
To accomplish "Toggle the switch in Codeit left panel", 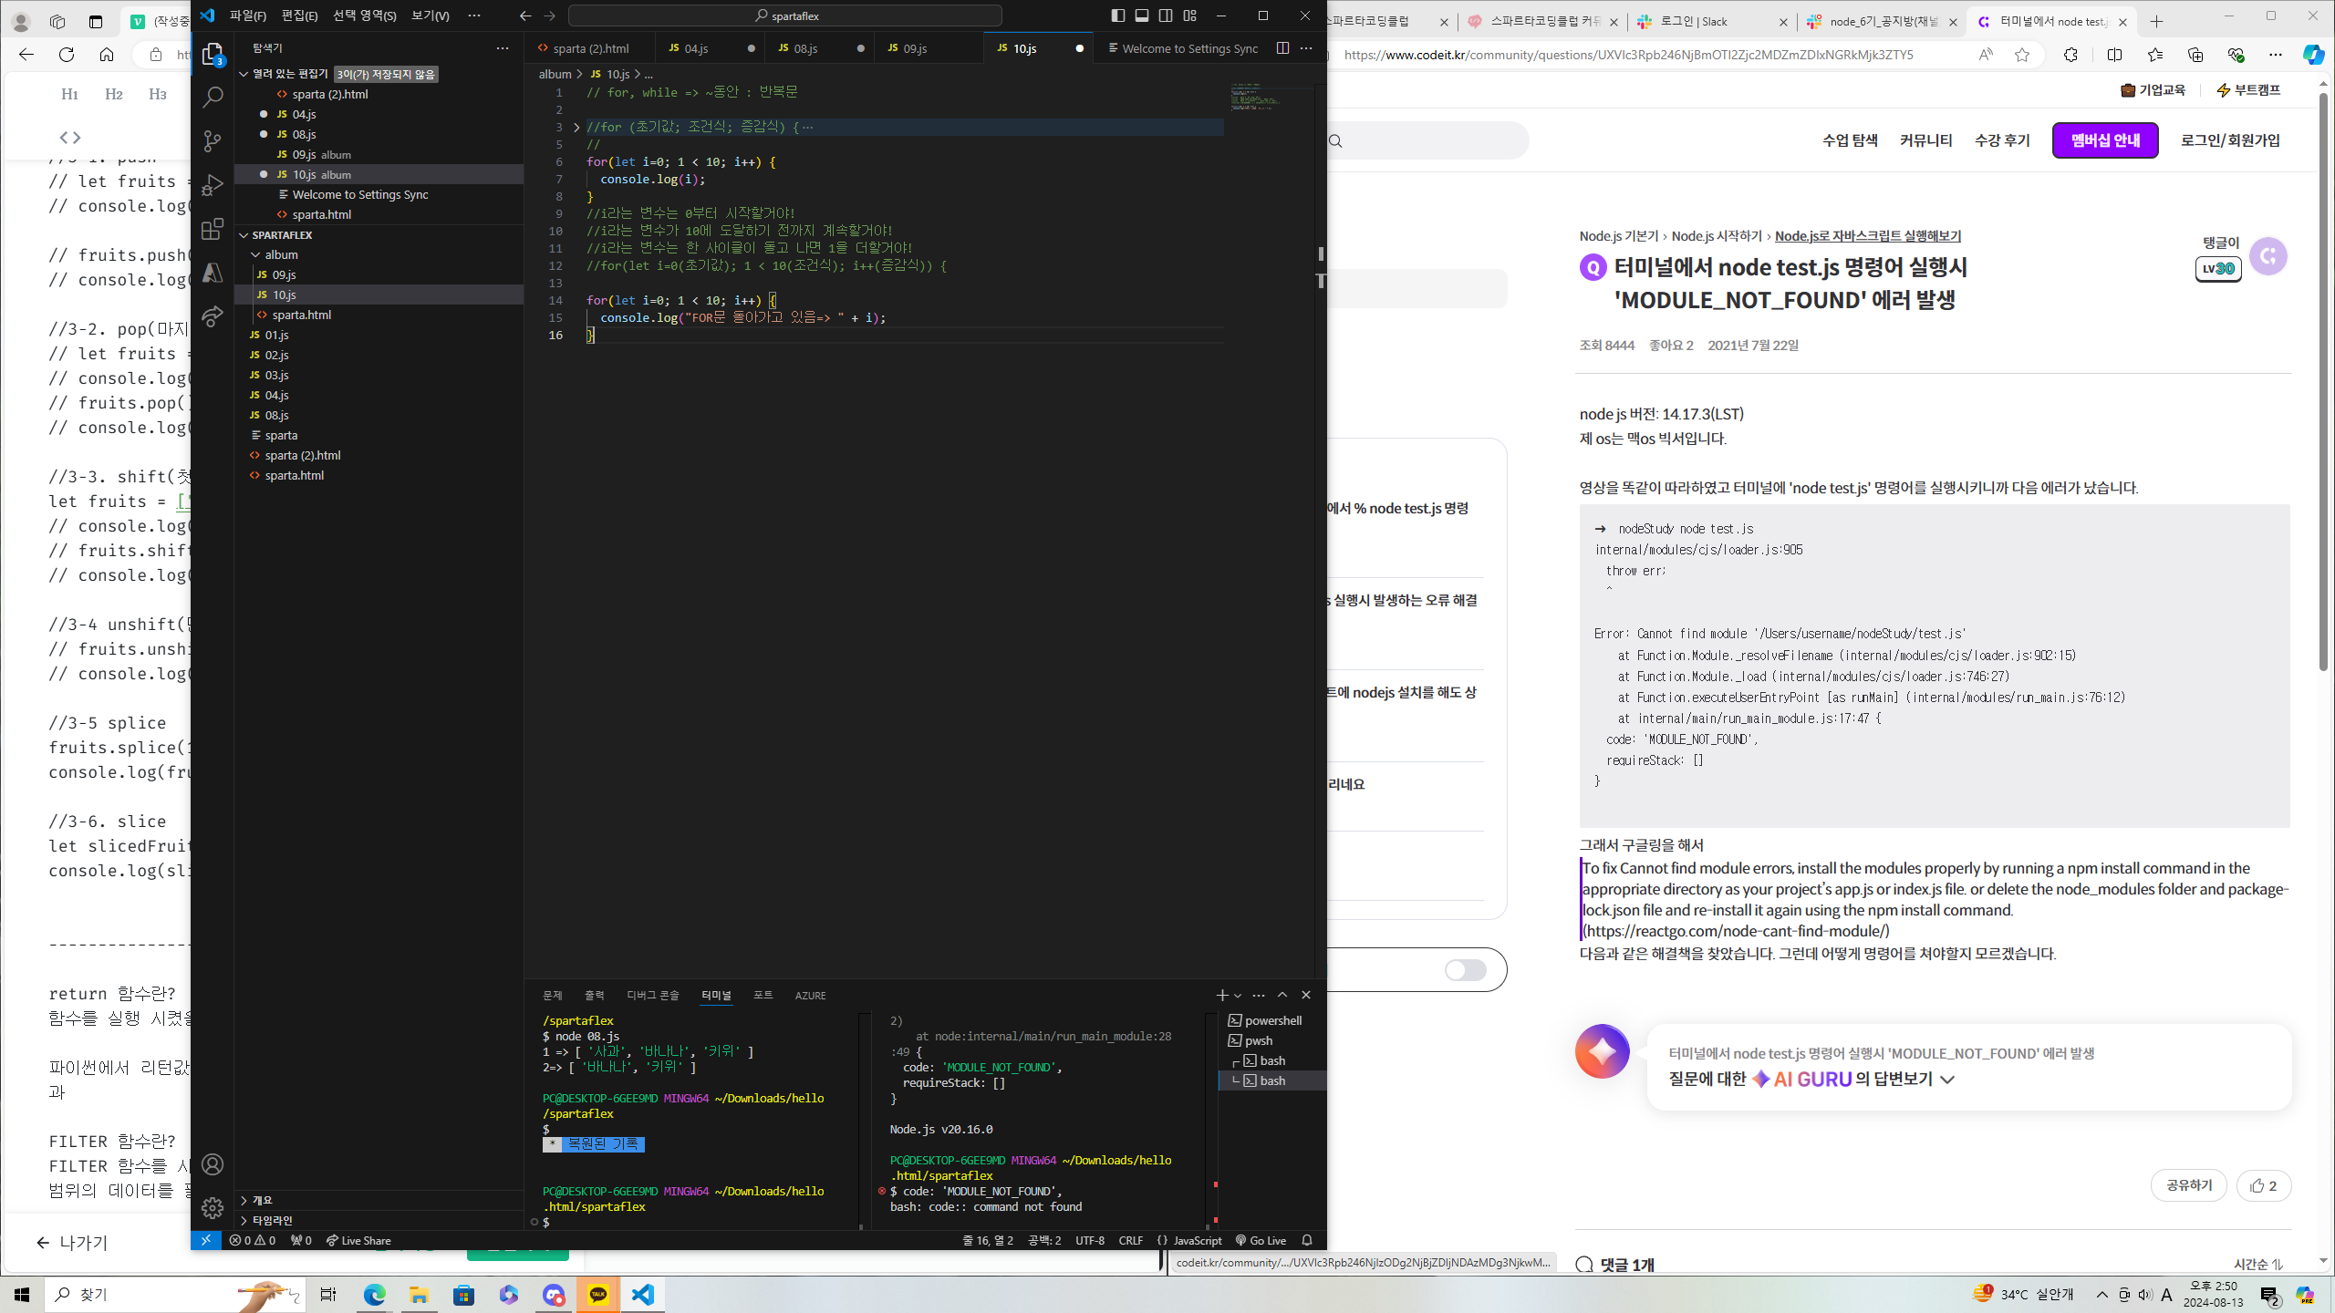I will click(x=1466, y=970).
